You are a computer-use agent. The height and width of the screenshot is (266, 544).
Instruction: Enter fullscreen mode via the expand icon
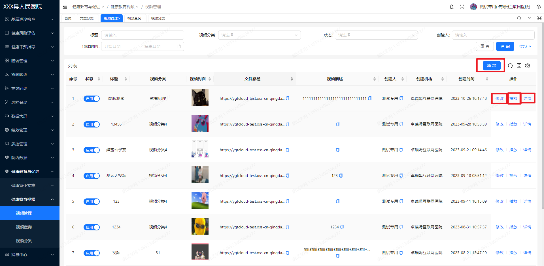click(462, 7)
